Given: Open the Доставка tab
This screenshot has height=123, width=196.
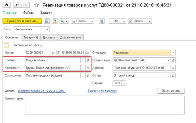Looking at the screenshot, I should 49,37.
